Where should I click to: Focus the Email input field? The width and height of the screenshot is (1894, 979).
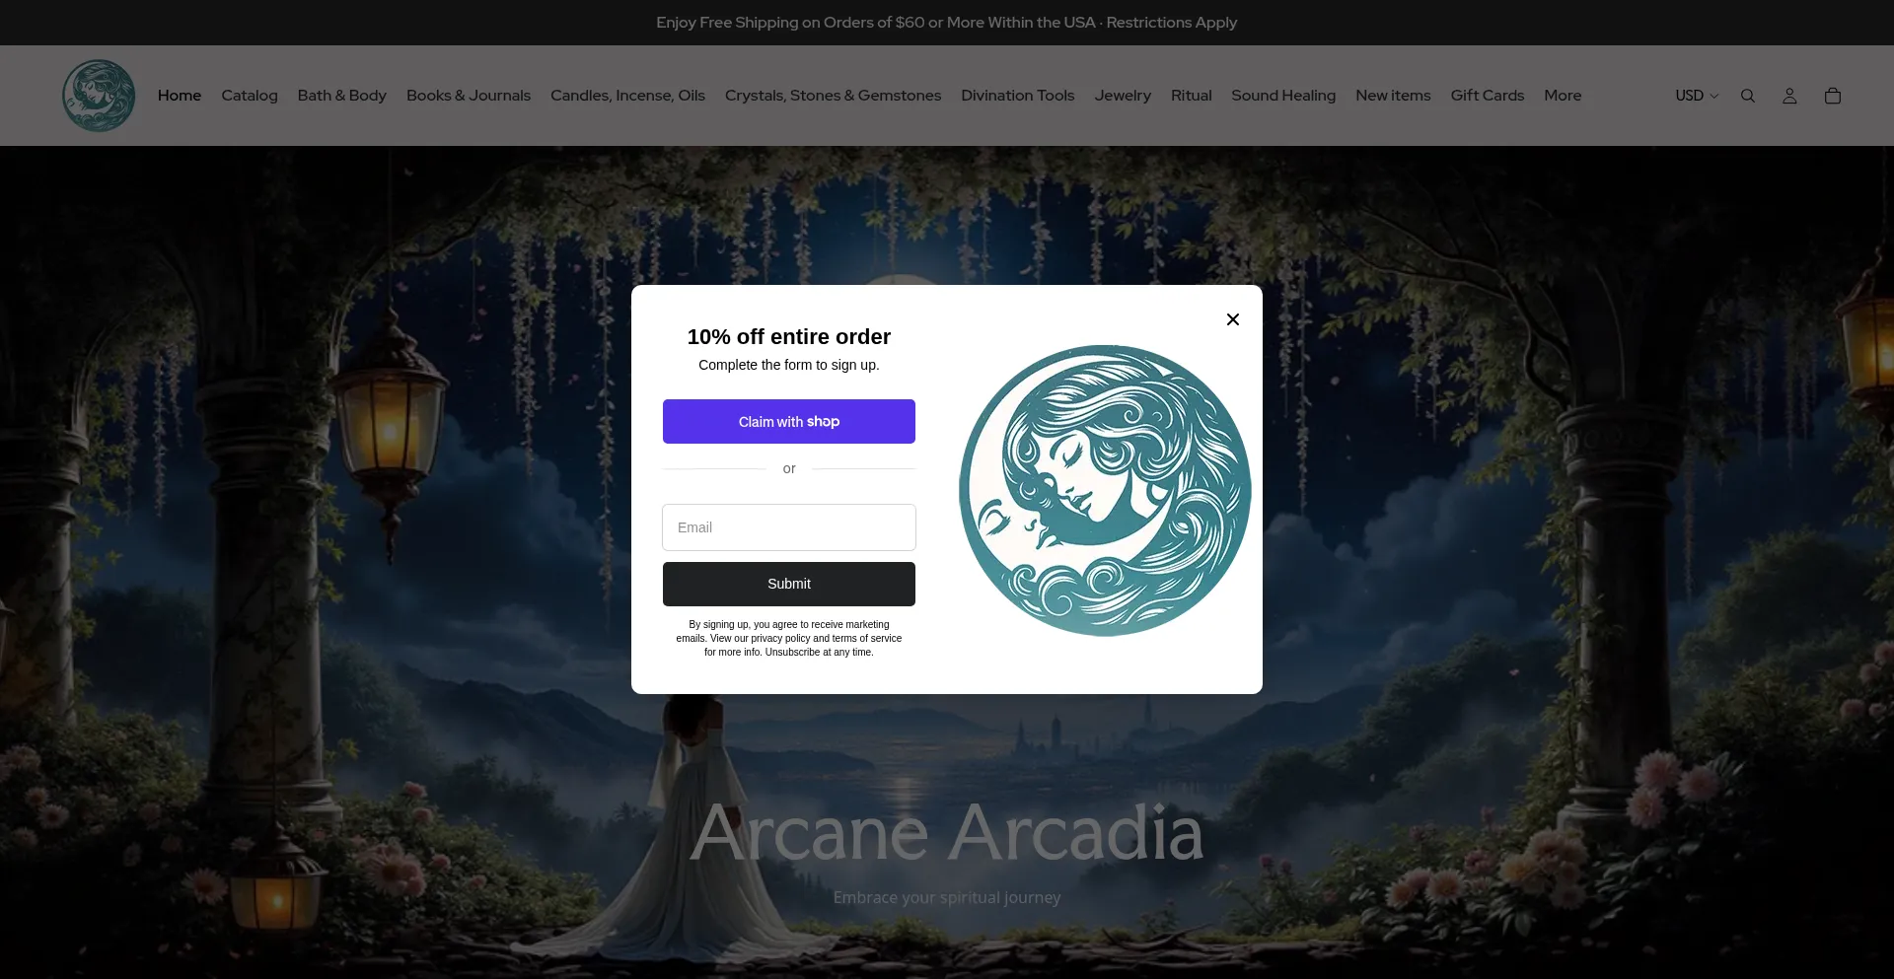click(789, 527)
